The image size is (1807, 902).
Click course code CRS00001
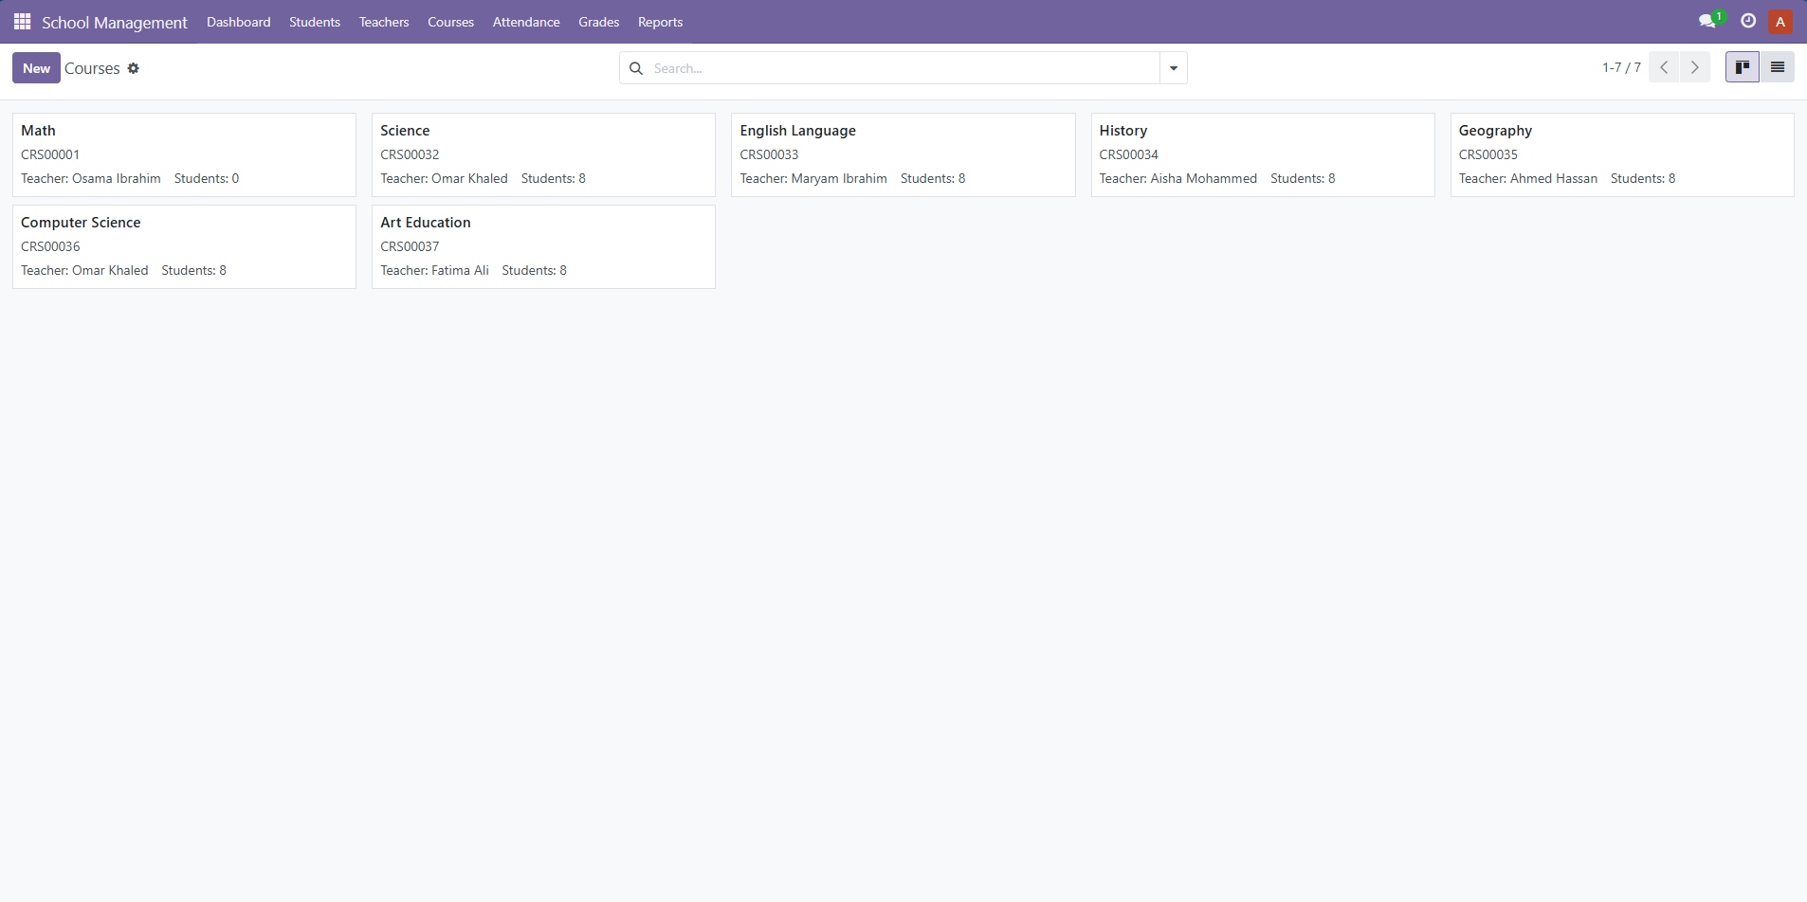coord(50,154)
